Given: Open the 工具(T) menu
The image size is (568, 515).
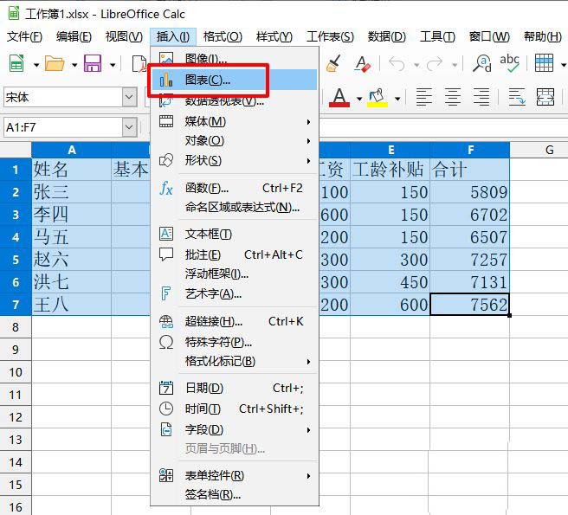Looking at the screenshot, I should pos(437,36).
